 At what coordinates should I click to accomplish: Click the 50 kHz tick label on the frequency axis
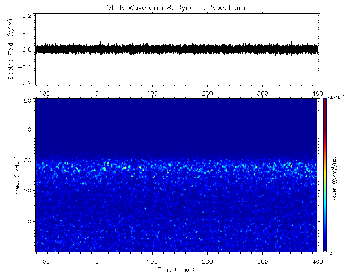click(x=28, y=101)
